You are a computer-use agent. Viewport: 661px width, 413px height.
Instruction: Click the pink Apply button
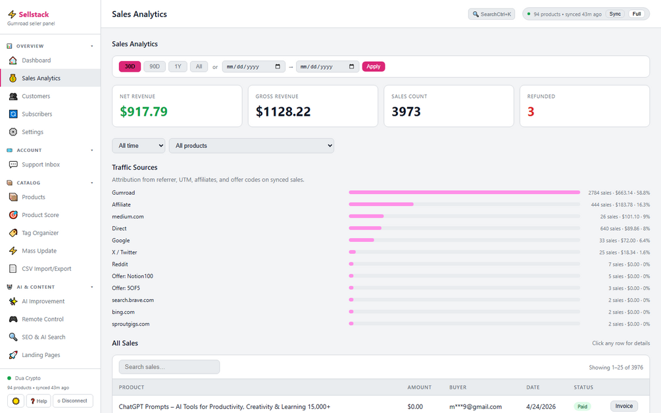coord(374,66)
